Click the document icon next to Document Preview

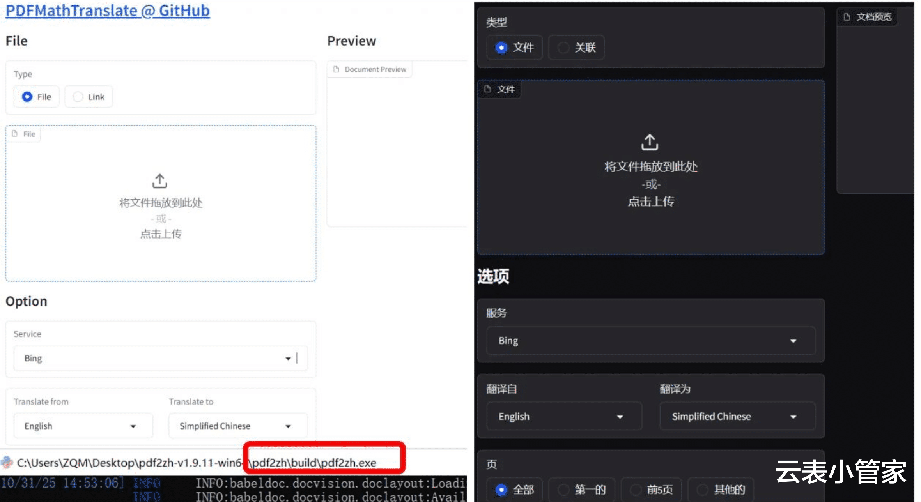[336, 69]
